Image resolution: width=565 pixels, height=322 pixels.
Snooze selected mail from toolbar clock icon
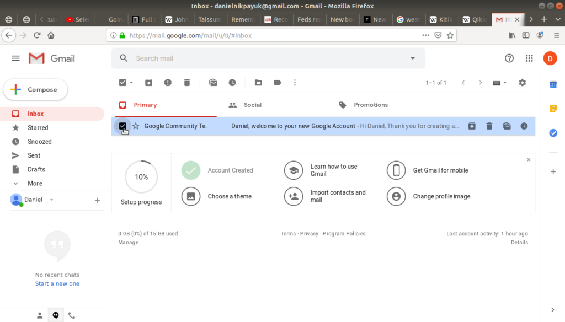[232, 83]
